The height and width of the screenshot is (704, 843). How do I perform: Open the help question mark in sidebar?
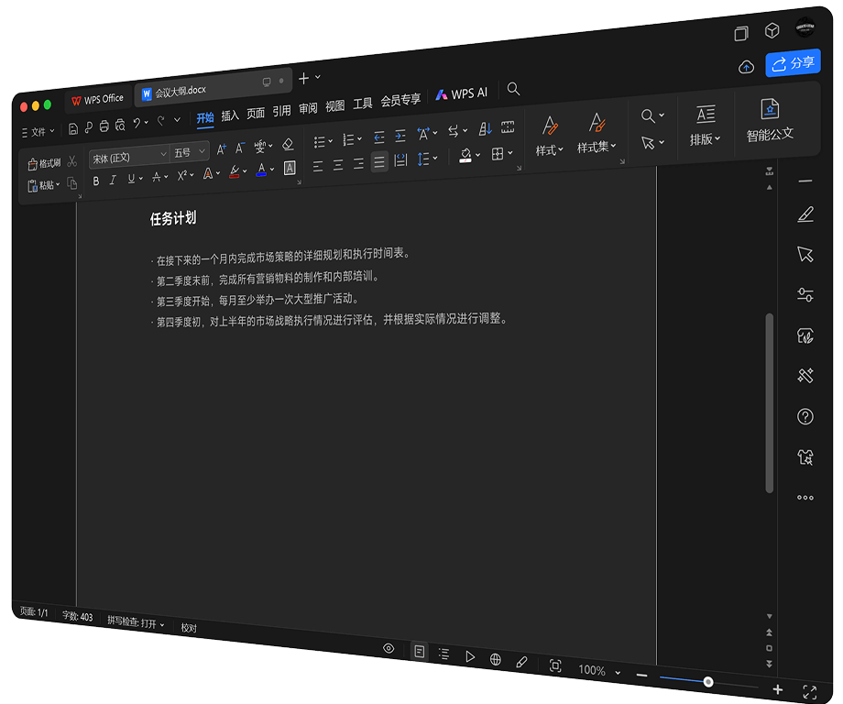[x=805, y=417]
